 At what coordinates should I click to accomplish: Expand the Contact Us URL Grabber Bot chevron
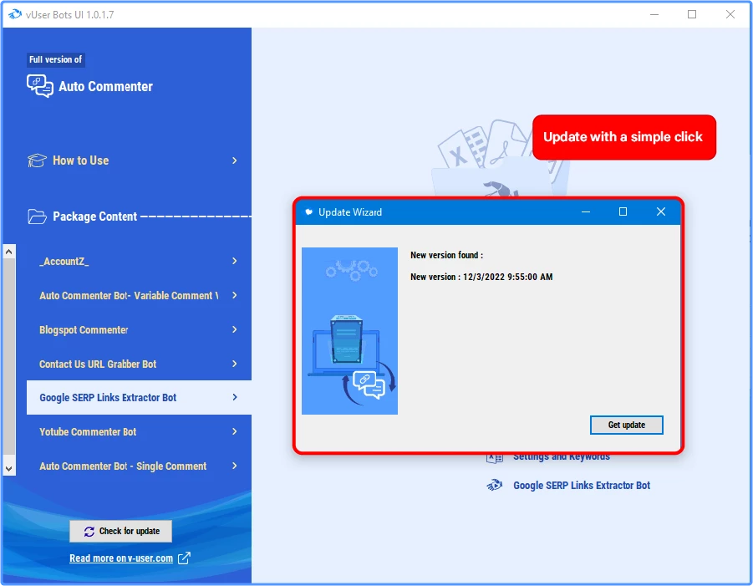(234, 364)
